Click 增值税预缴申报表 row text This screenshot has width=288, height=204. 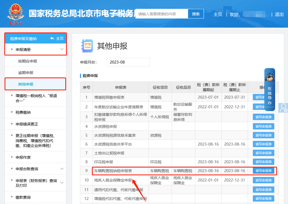point(109,97)
